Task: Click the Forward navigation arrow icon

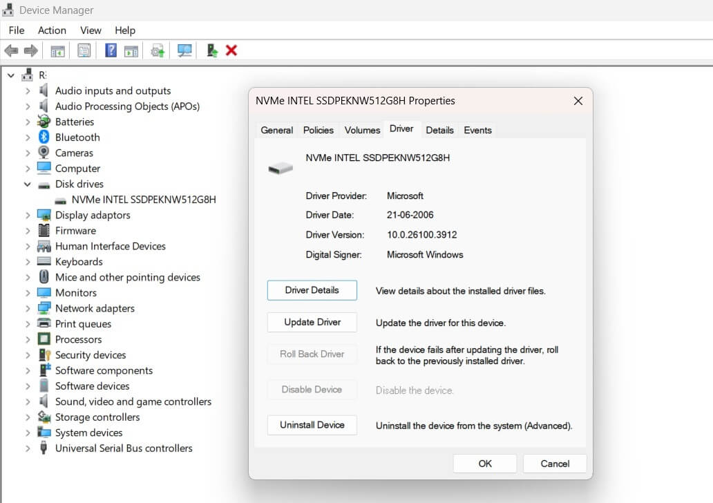Action: 30,50
